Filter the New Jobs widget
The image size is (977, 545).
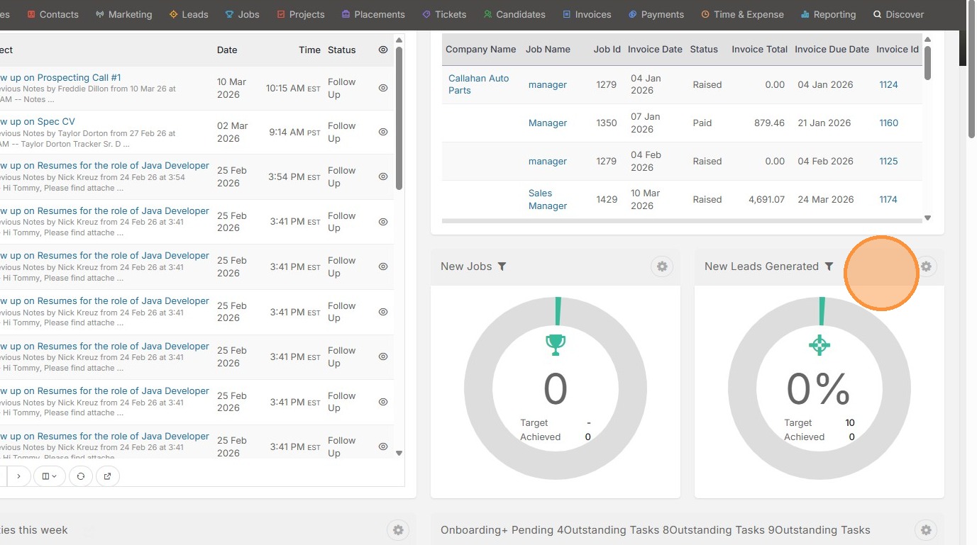click(x=502, y=266)
